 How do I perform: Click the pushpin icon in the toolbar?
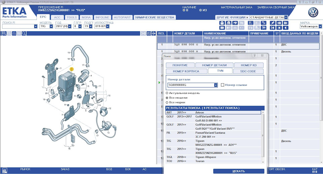273,23
